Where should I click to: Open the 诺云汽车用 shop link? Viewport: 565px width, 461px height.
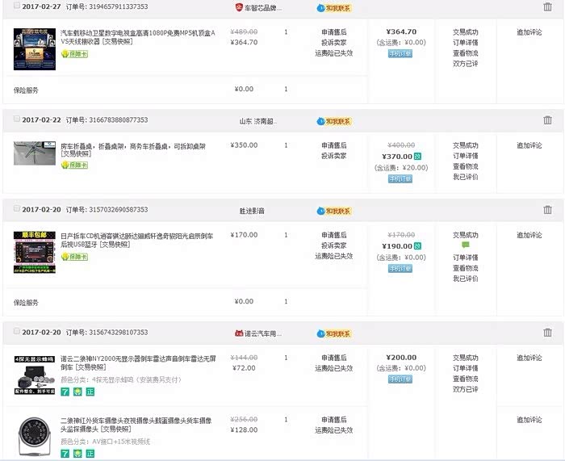[261, 333]
